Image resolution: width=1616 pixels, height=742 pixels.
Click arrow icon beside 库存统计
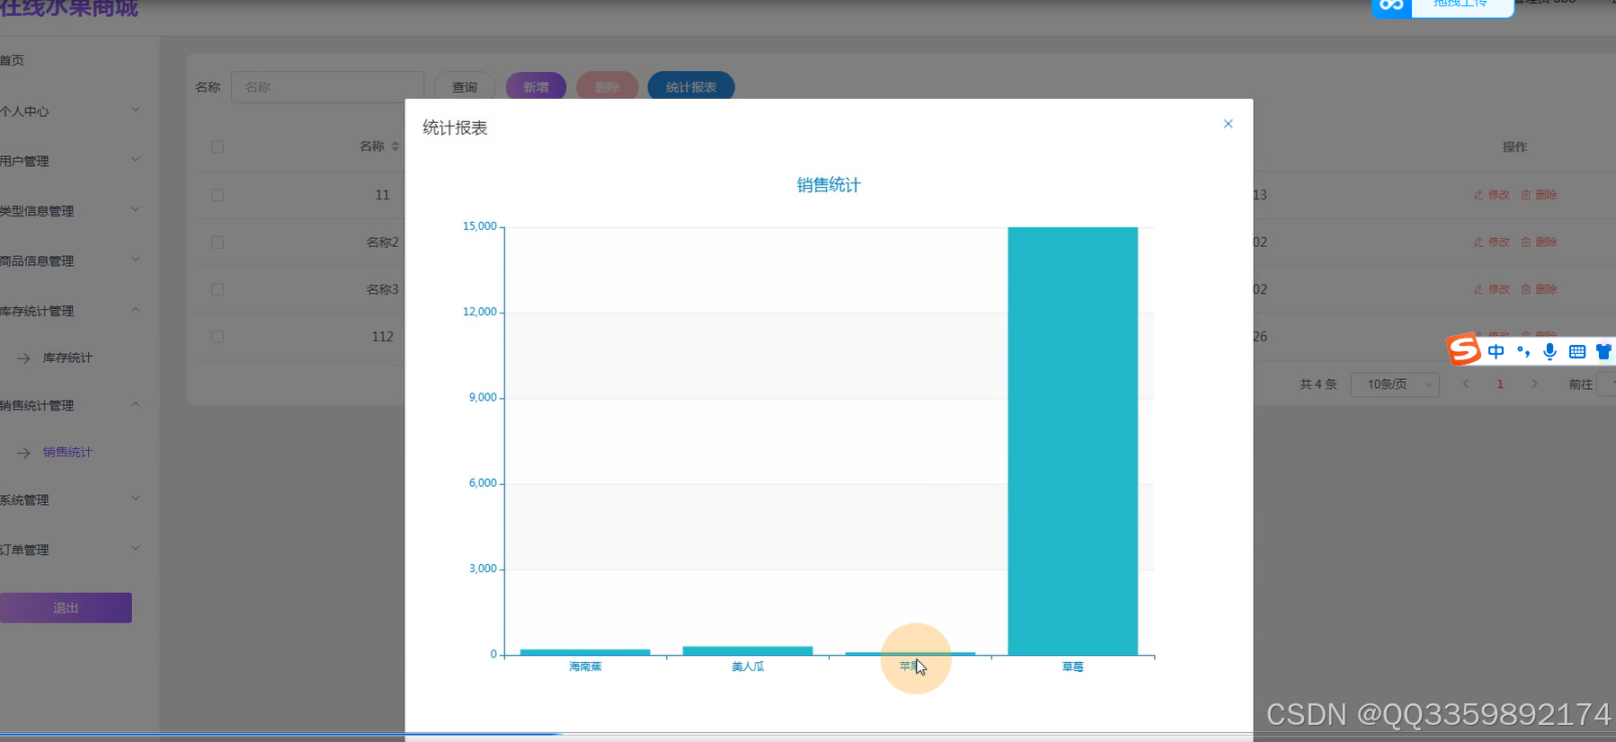tap(24, 358)
